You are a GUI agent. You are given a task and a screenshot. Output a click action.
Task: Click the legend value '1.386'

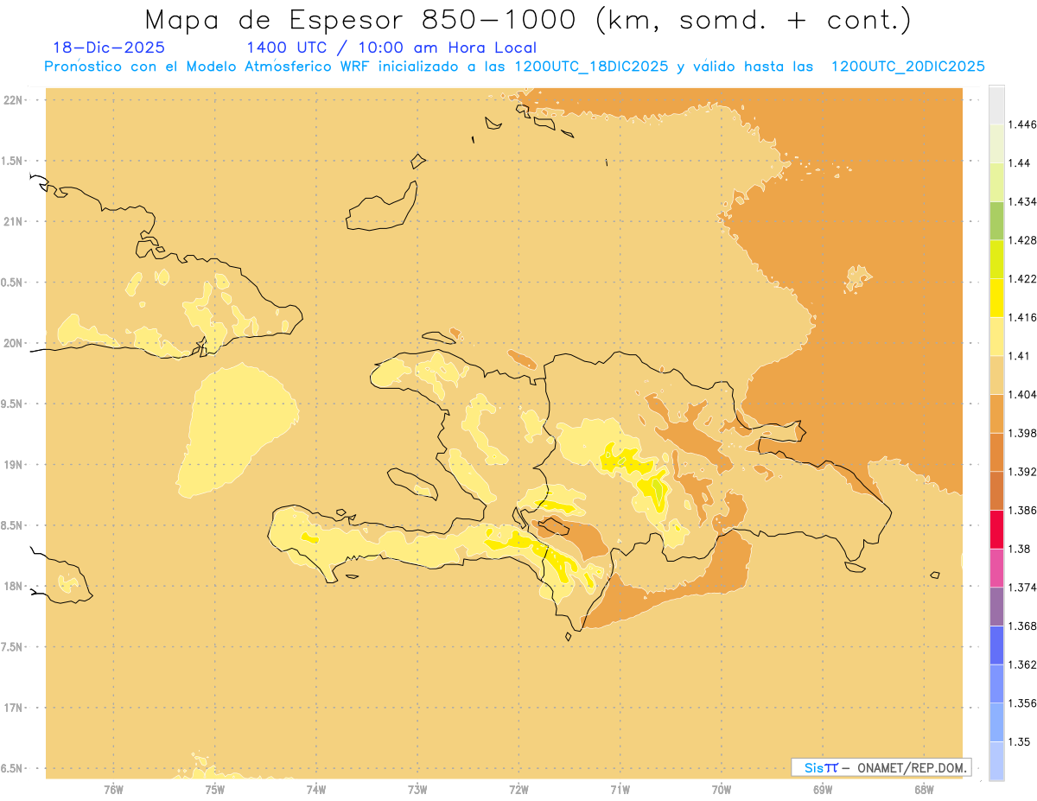tap(1021, 510)
